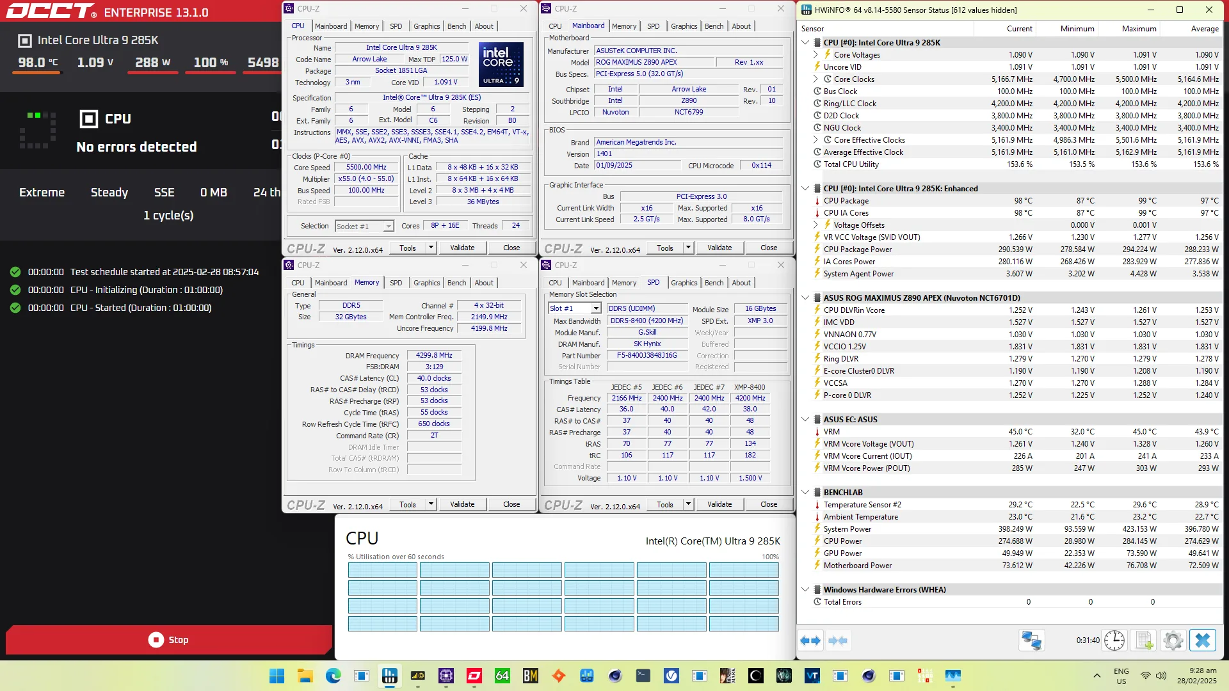Switch to the CPU tab in the CPU-Z SPD window
Screen dimensions: 1229x691
point(555,283)
